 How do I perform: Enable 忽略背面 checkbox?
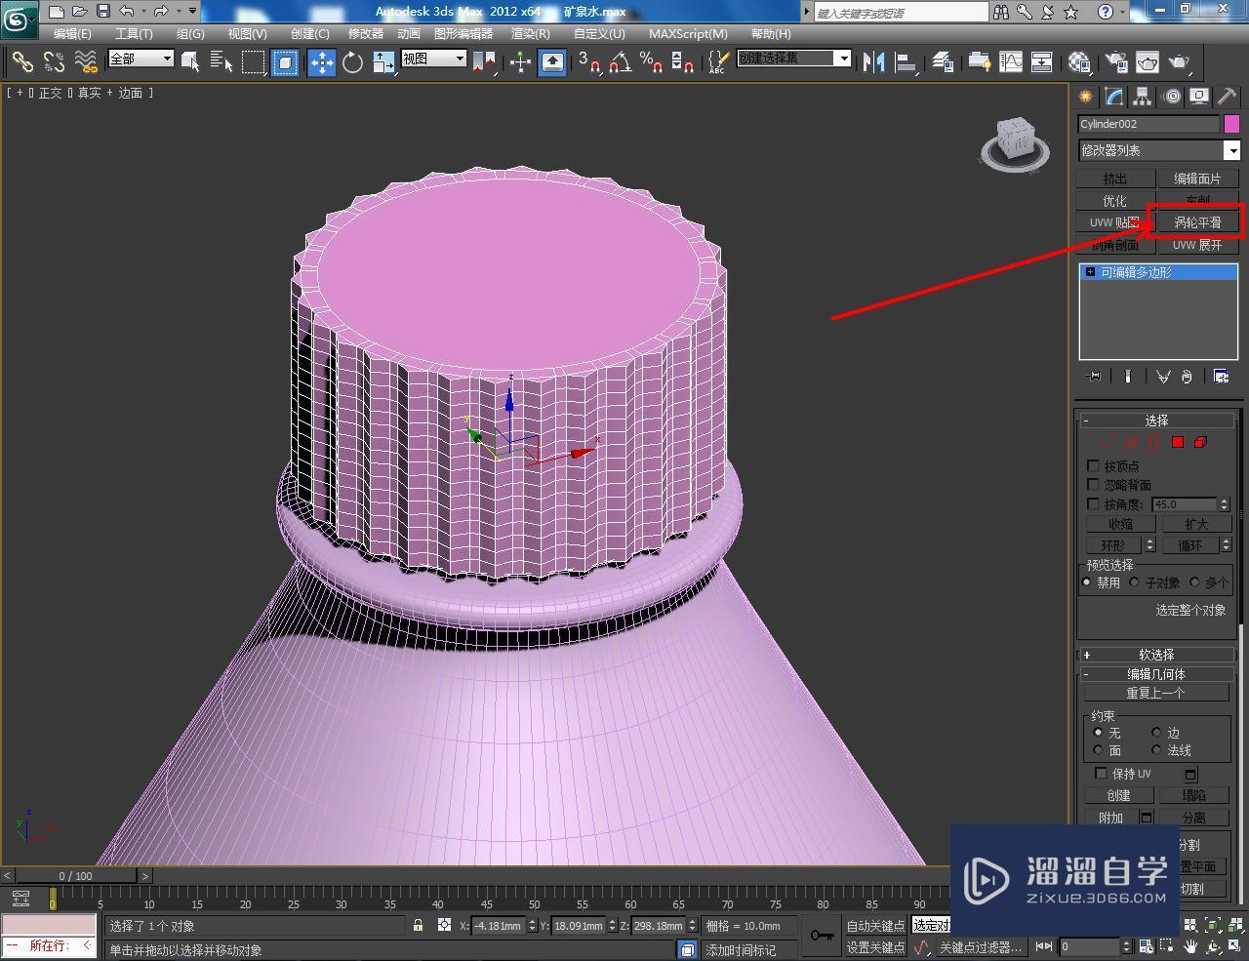1093,485
